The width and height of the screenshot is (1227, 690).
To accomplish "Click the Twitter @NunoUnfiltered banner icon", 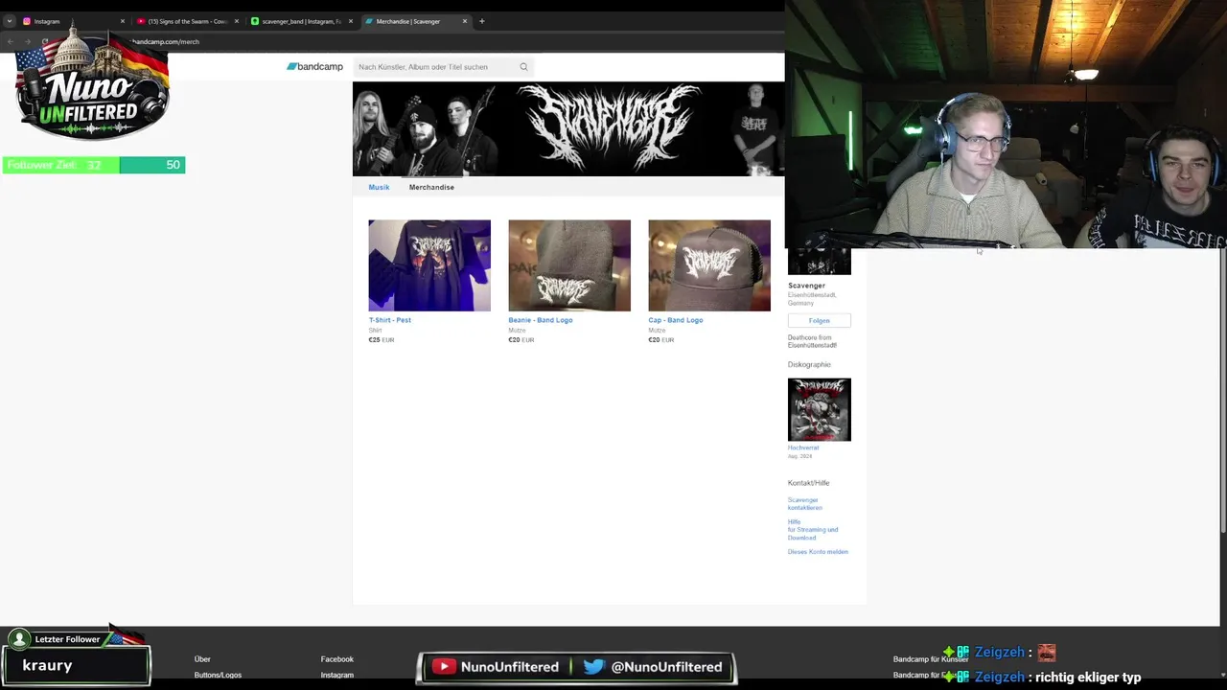I will 593,667.
